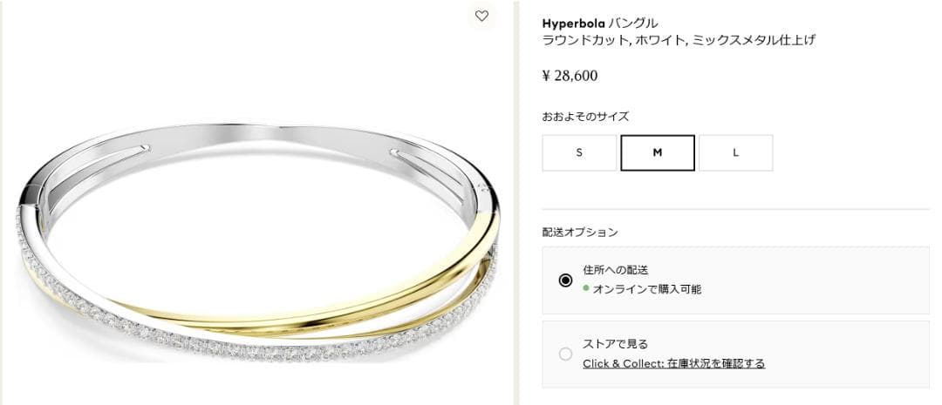
Task: Select the 住所への配送 radio button
Action: (x=565, y=280)
